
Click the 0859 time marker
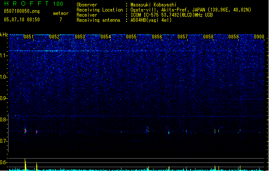point(234,37)
